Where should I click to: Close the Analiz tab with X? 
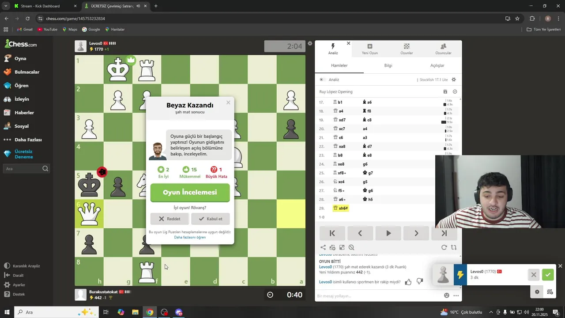[348, 43]
